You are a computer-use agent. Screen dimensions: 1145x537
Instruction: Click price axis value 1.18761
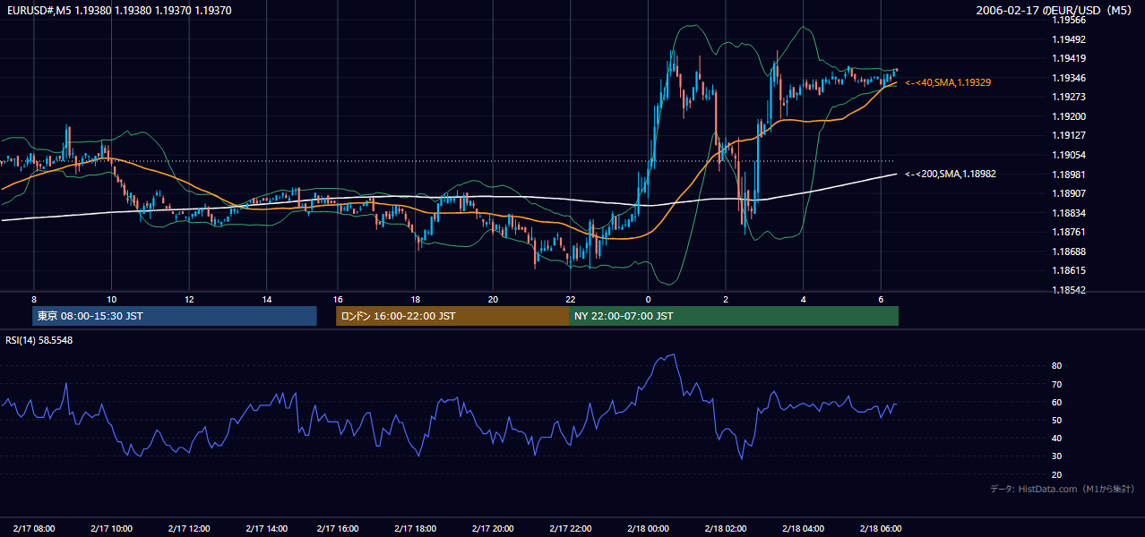coord(1068,233)
